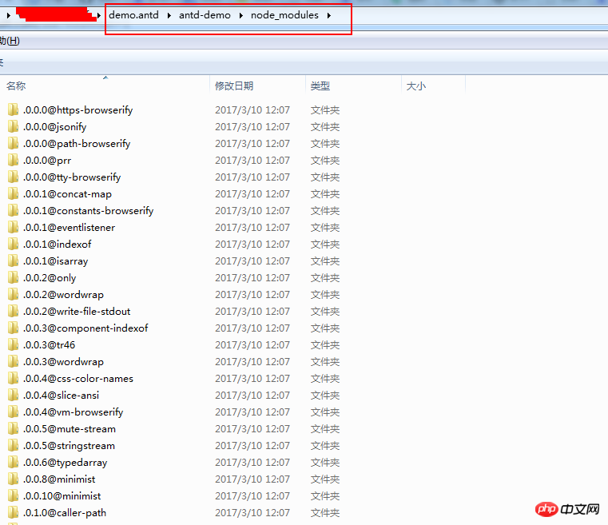The width and height of the screenshot is (608, 525).
Task: Select folder name .0.0.4@css-color-names
Action: coord(78,379)
